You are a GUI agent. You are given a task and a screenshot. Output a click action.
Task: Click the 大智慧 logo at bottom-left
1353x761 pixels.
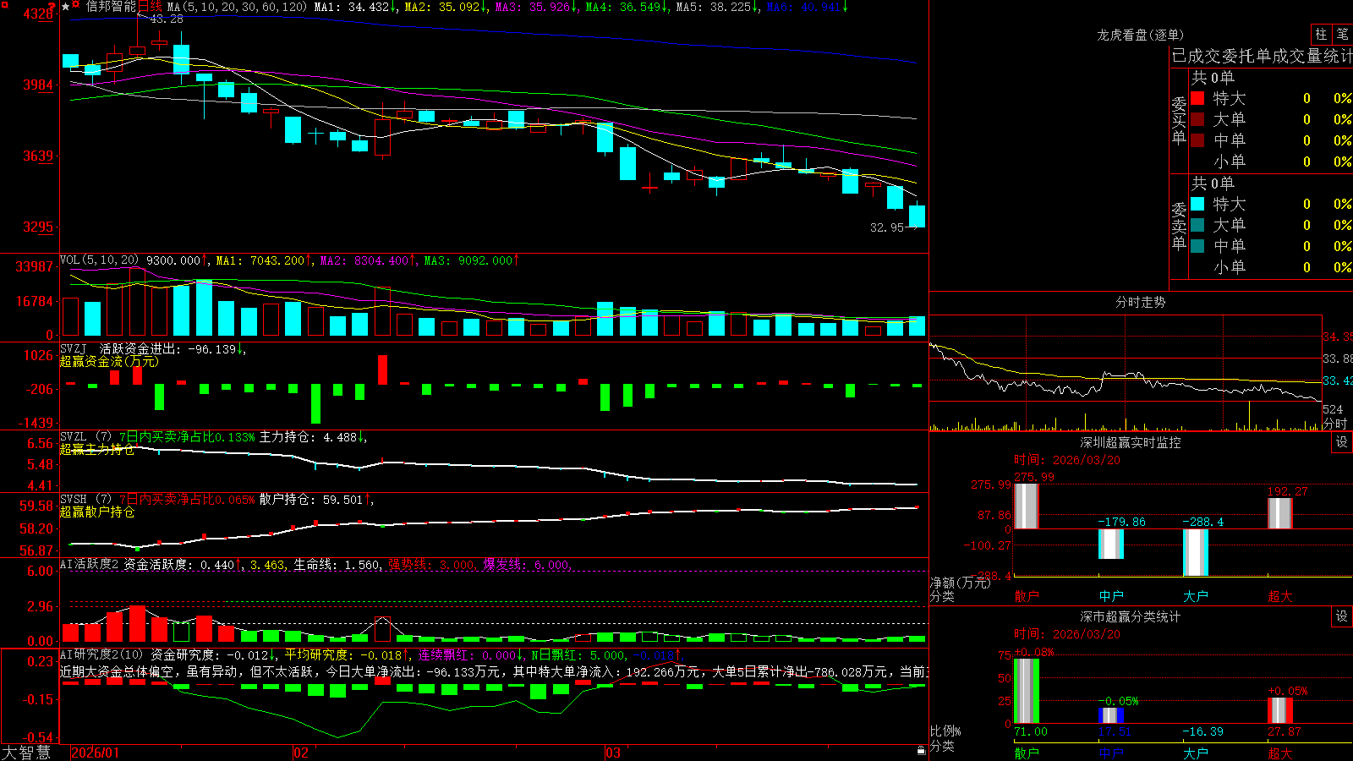point(26,753)
